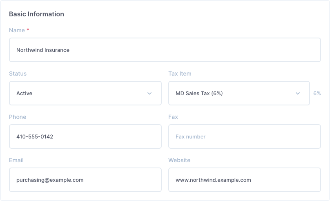Click the Status dropdown chevron arrow
This screenshot has height=201, width=330.
pyautogui.click(x=149, y=93)
